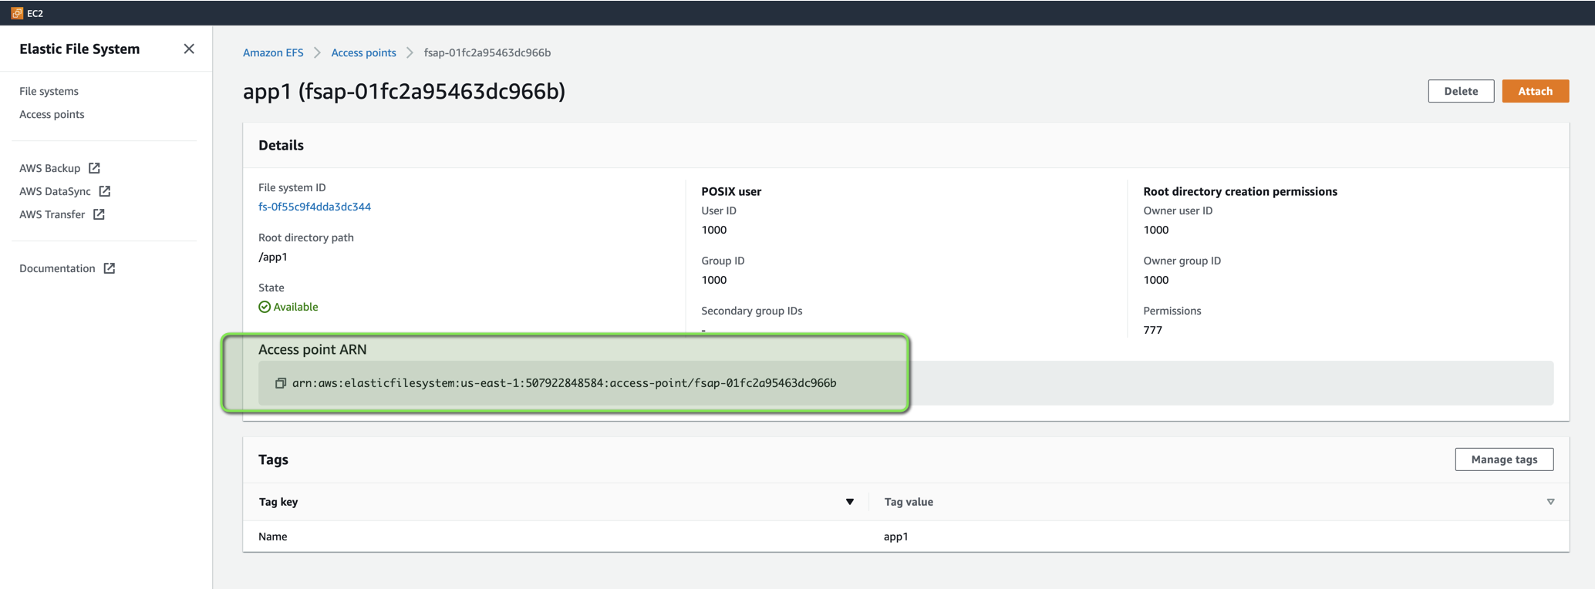Click the EC2 label in top bar
Viewport: 1595px width, 589px height.
tap(35, 13)
